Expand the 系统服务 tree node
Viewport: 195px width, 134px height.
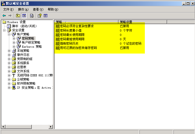point(9,63)
